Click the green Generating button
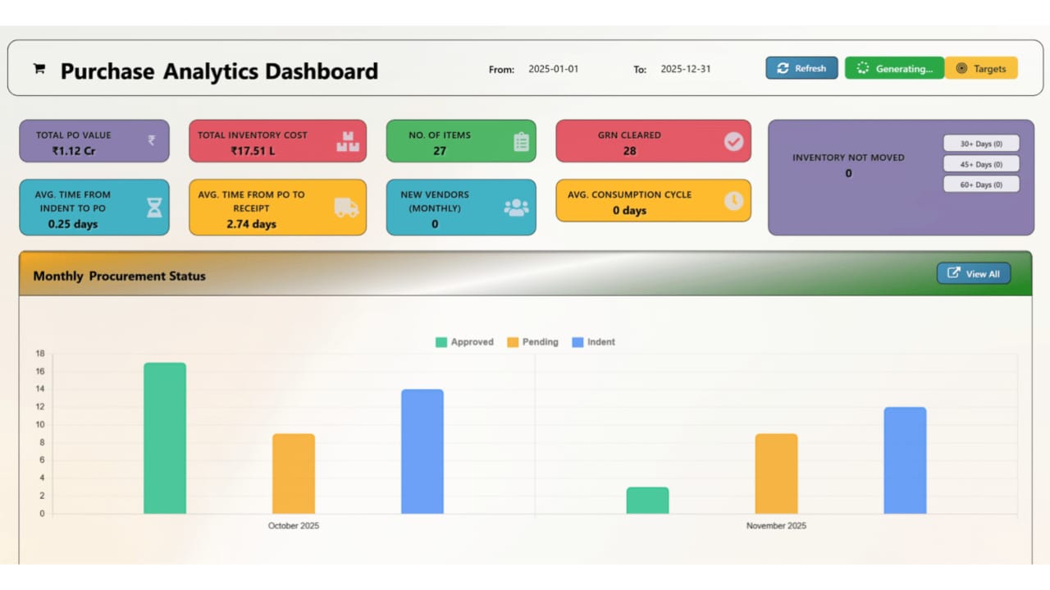This screenshot has height=590, width=1050. (x=894, y=68)
